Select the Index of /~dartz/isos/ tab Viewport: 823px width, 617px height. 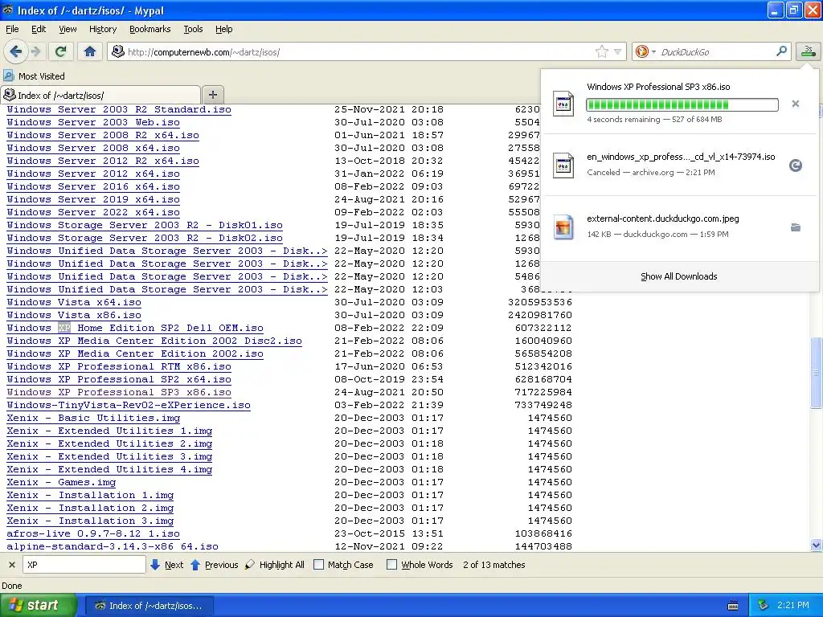100,95
